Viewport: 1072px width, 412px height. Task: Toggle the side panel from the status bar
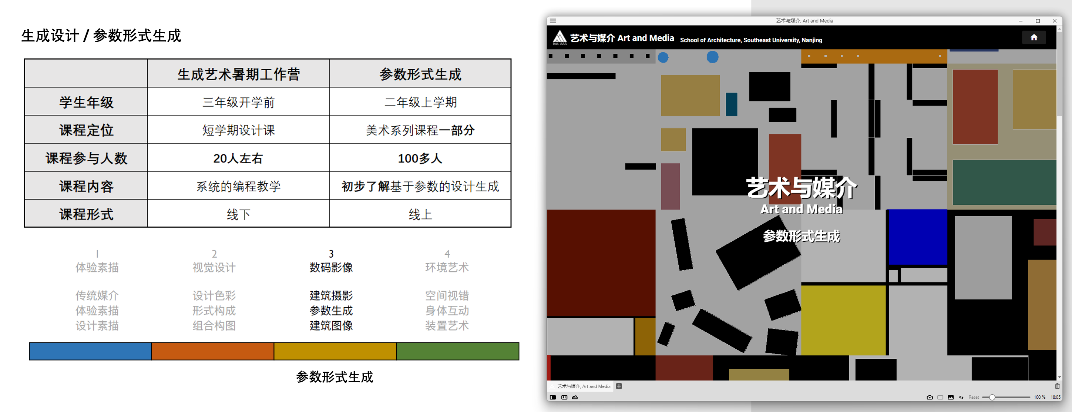click(552, 398)
